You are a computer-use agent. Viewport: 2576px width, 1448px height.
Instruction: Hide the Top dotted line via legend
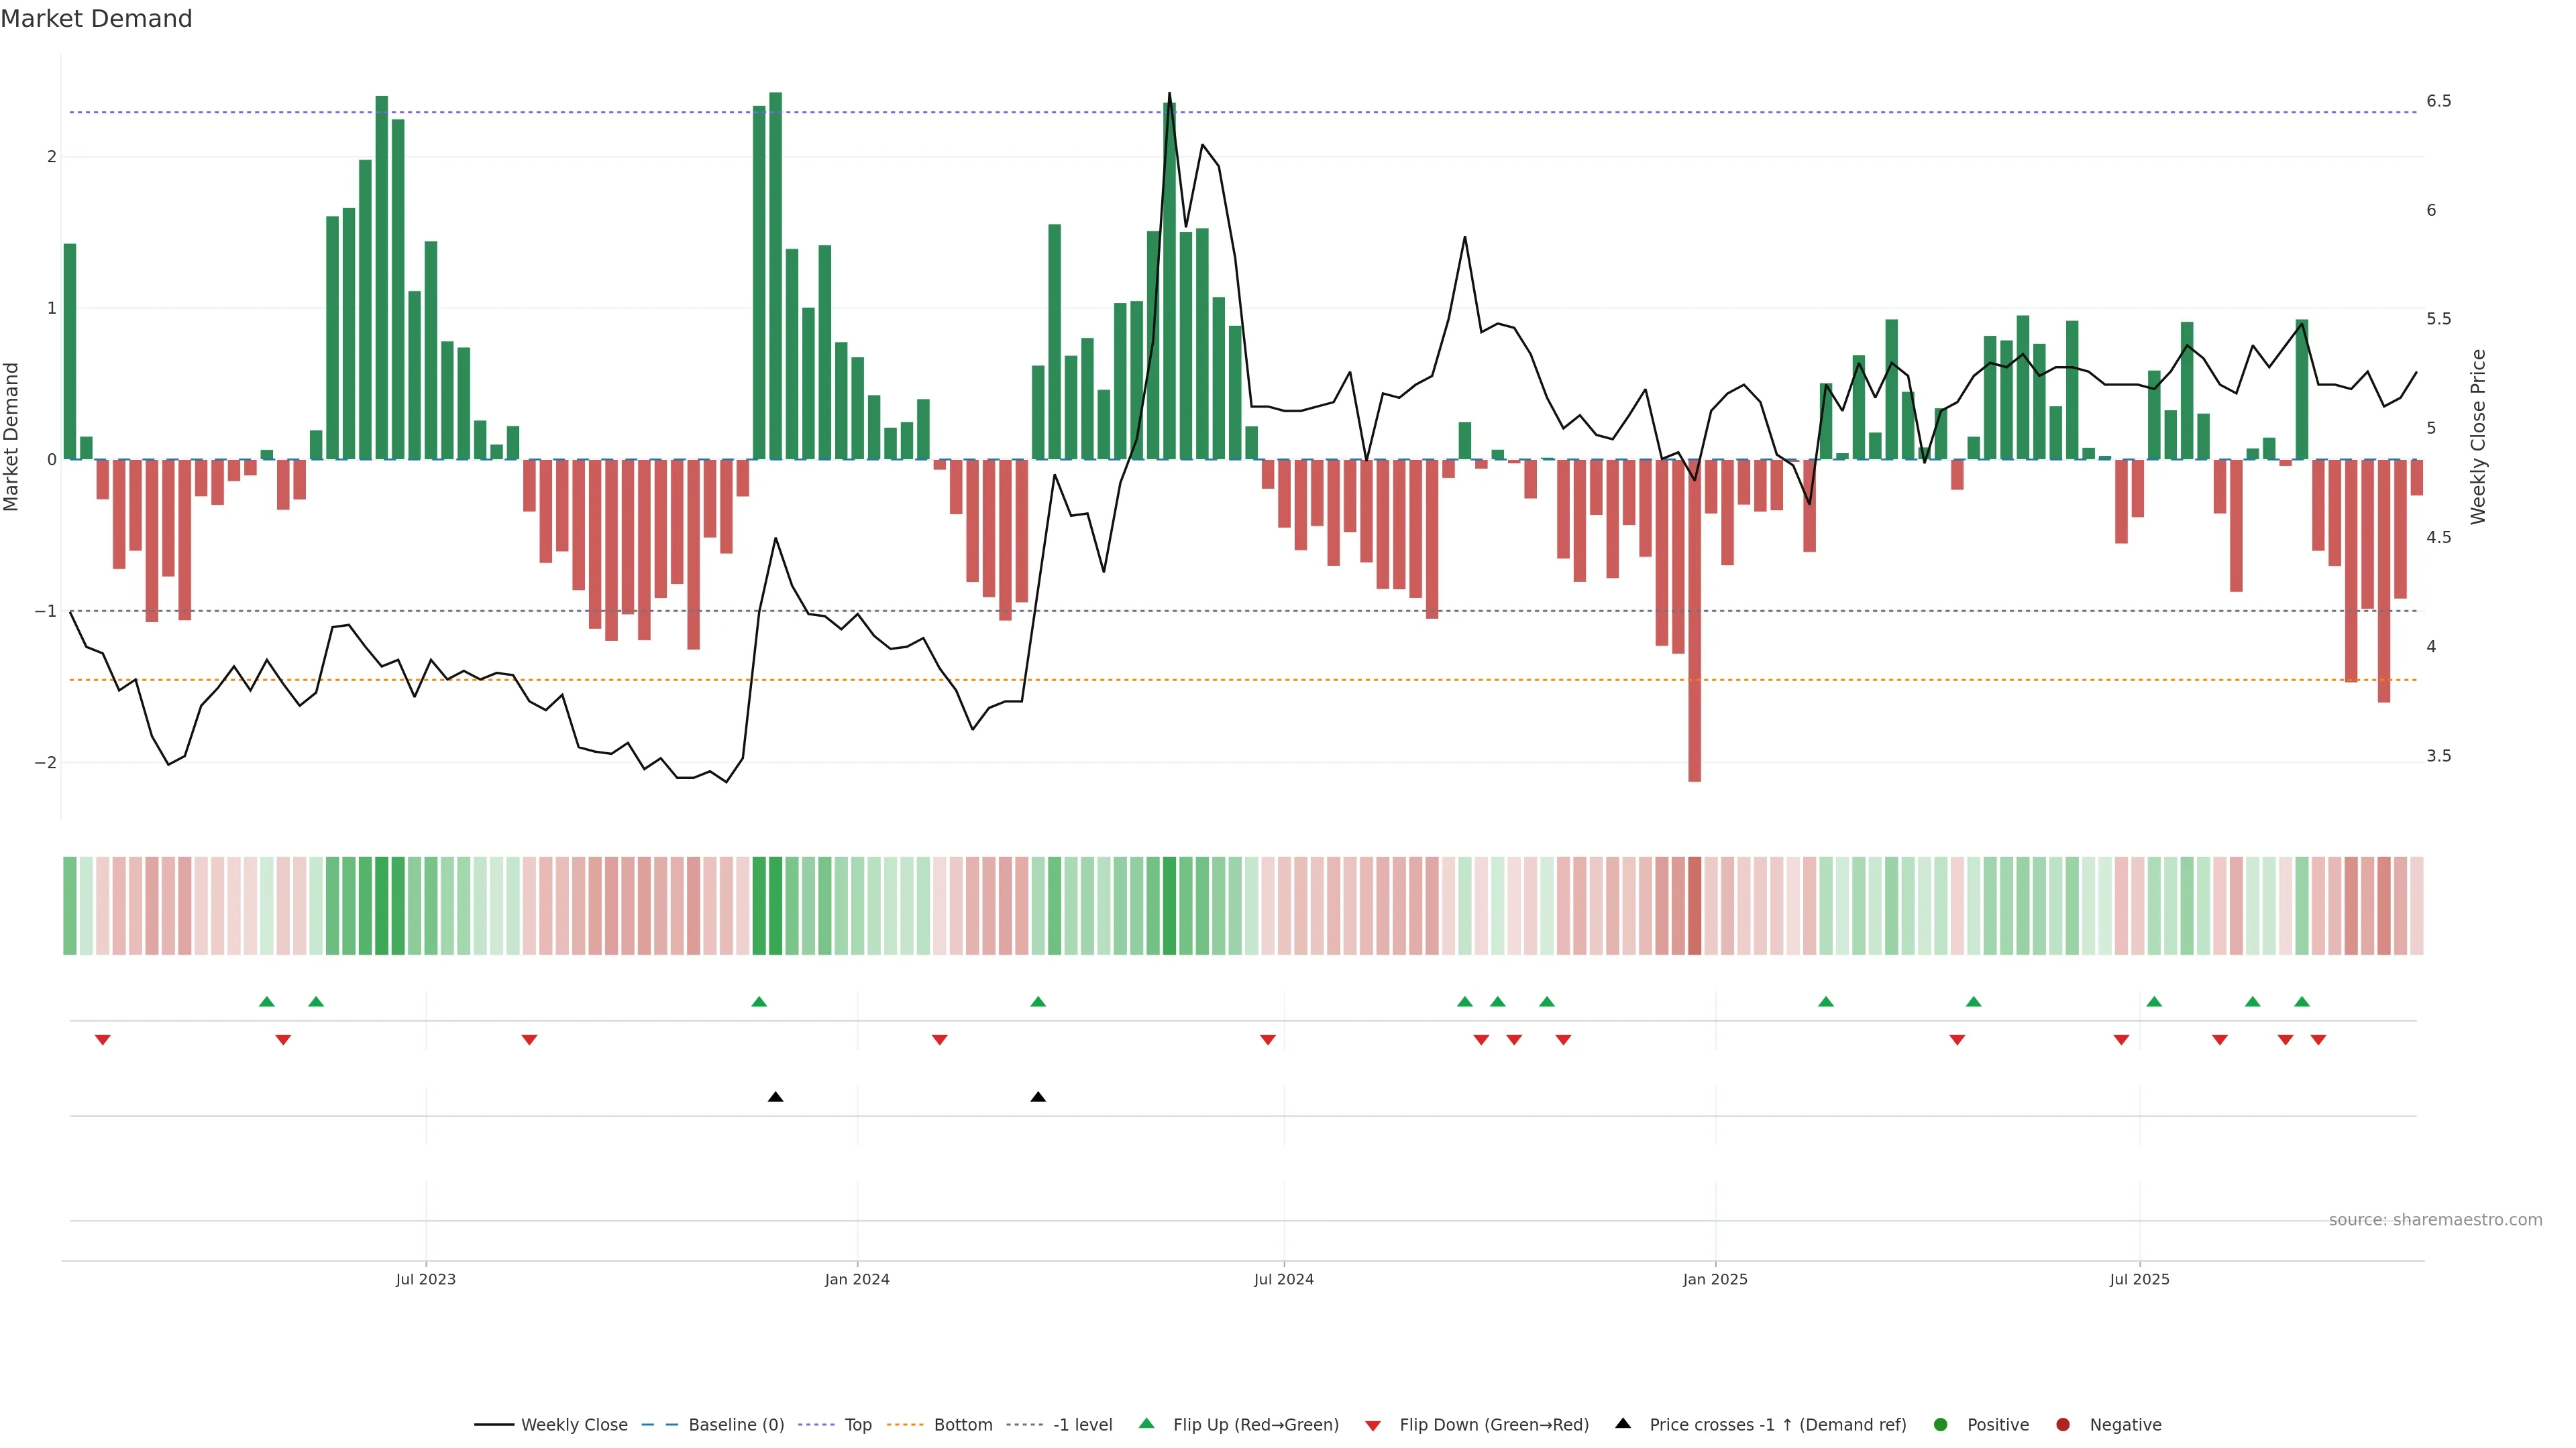pyautogui.click(x=857, y=1425)
